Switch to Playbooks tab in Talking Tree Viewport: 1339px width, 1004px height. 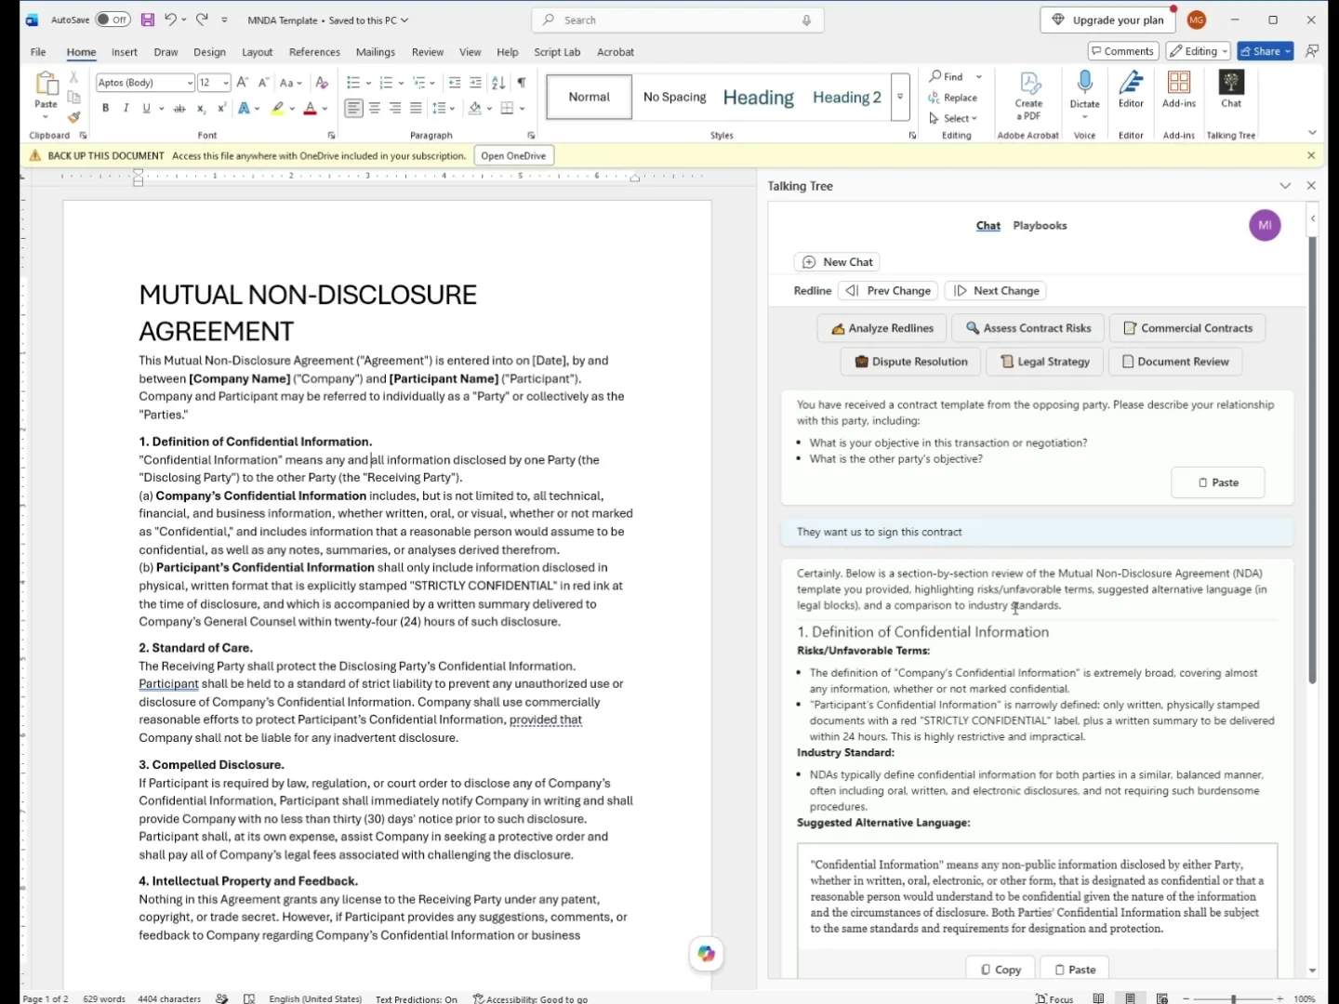pyautogui.click(x=1040, y=226)
